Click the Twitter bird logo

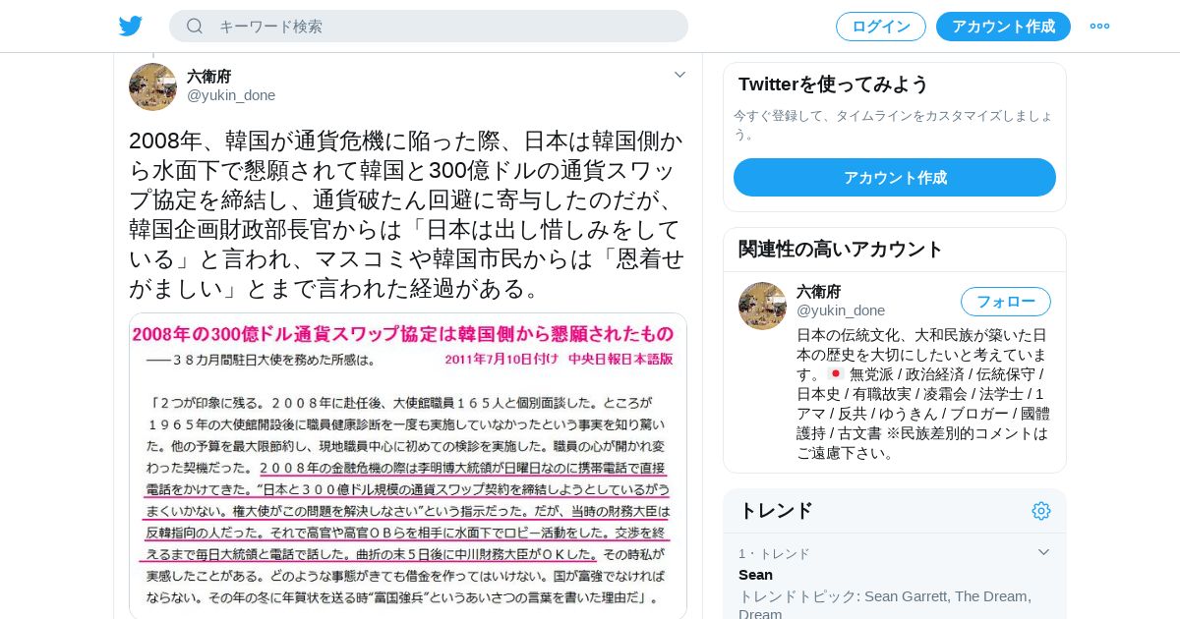tap(131, 26)
